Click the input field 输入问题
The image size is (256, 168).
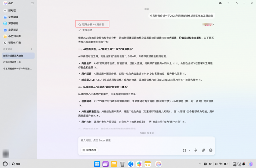pos(146,140)
